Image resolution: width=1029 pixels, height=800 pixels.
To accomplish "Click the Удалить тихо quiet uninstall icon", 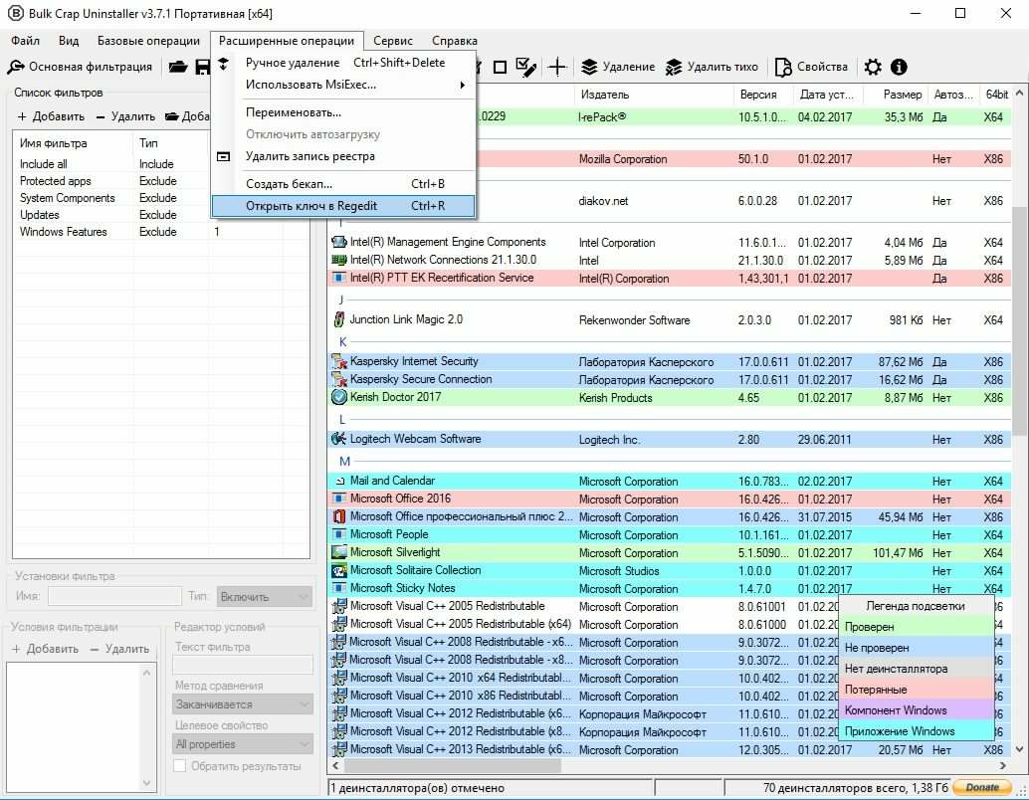I will tap(712, 67).
